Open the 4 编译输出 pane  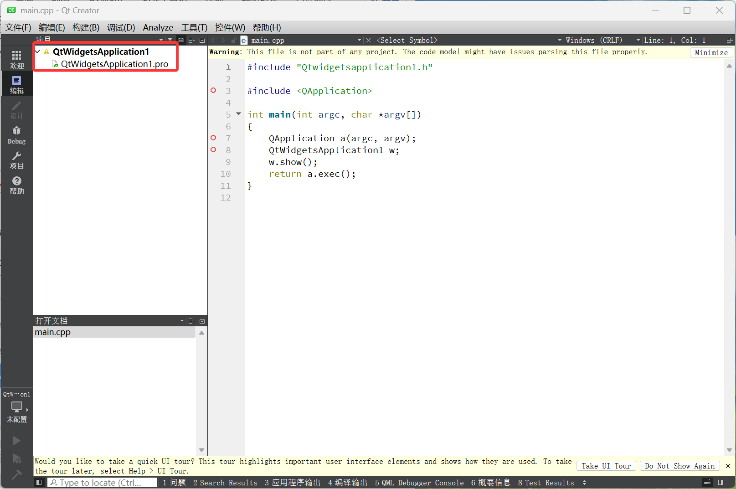pyautogui.click(x=347, y=482)
